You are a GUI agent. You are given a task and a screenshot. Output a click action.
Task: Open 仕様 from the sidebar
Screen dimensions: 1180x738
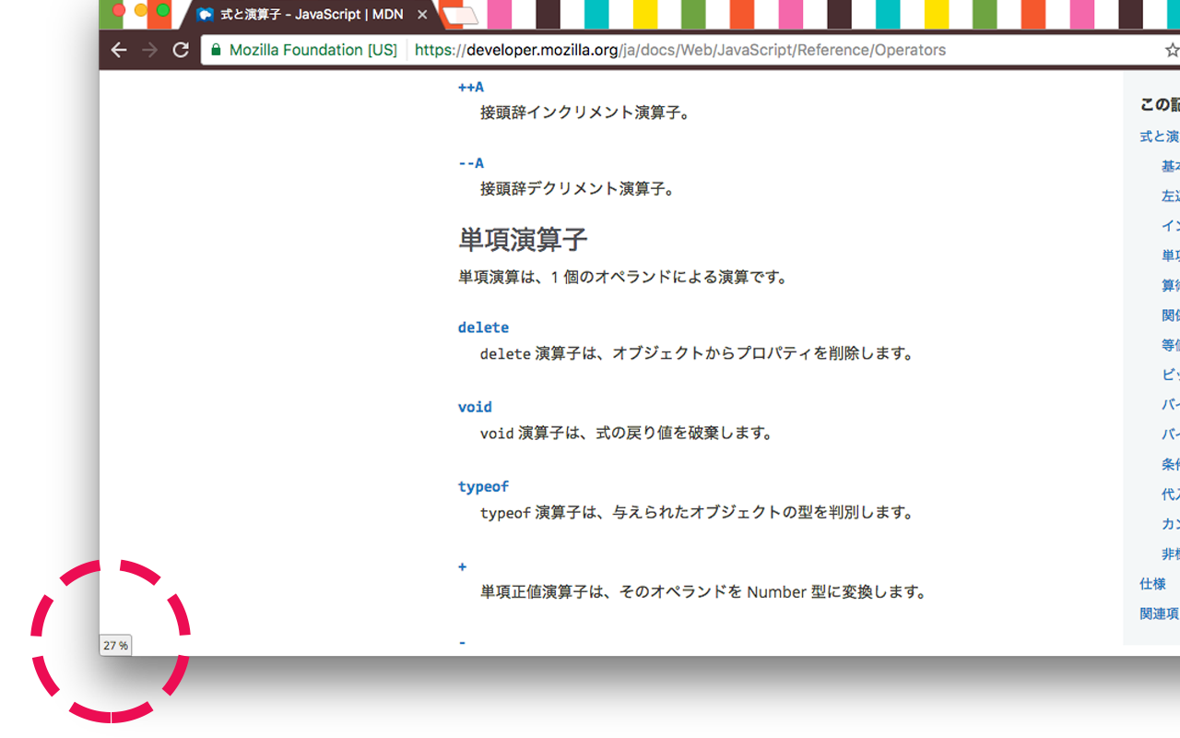click(1151, 583)
